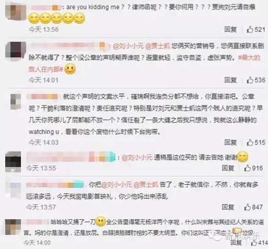This screenshot has width=268, height=249.
Task: Reply to the comment posted at 13:57
Action: pos(228,207)
